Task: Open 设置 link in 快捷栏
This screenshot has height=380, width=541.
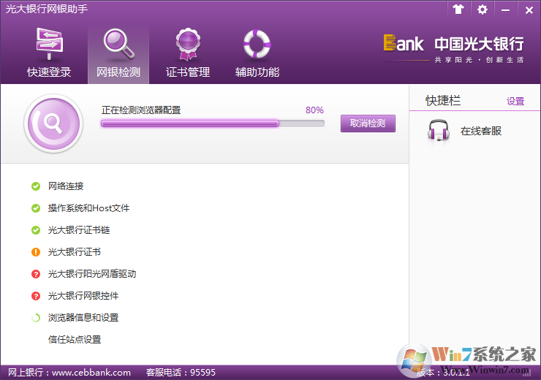Action: click(515, 102)
